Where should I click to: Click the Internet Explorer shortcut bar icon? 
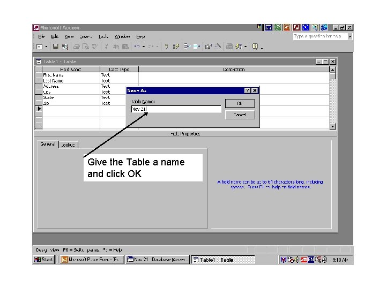(x=324, y=27)
